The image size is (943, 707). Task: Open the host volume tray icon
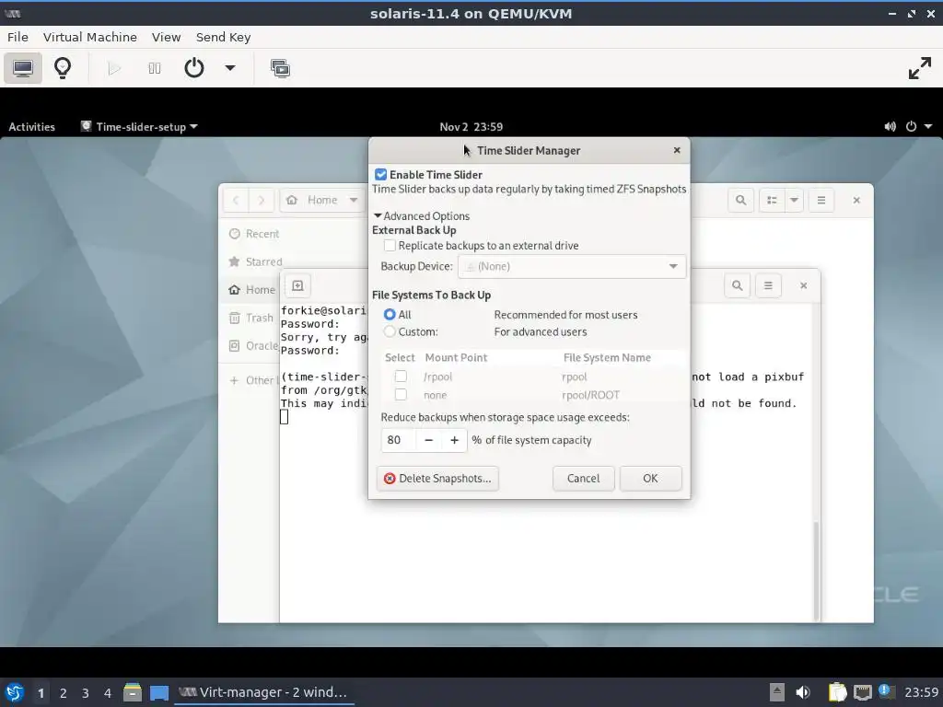tap(803, 692)
